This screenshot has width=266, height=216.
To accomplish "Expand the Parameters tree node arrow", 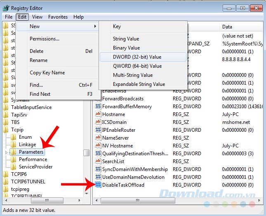I will click(x=6, y=152).
